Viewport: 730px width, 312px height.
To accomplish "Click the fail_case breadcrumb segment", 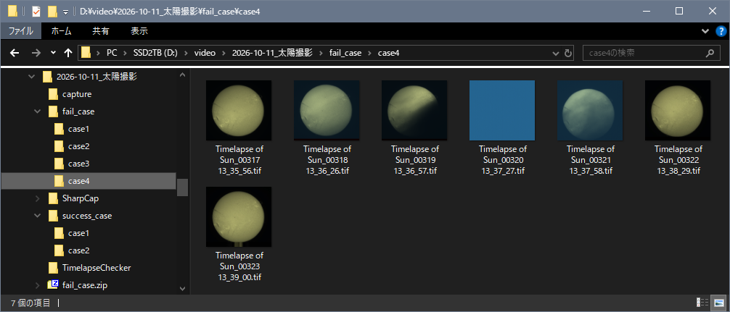I will [344, 53].
